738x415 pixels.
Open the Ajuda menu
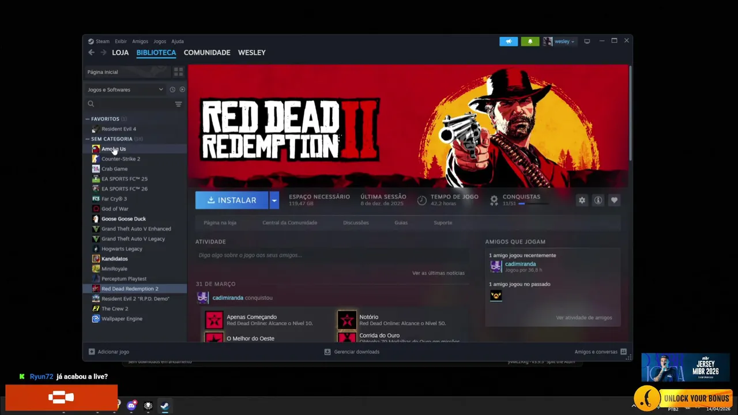[178, 41]
